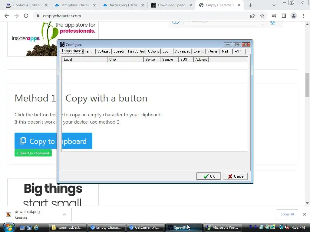Click the Sensor column header

[x=152, y=60]
